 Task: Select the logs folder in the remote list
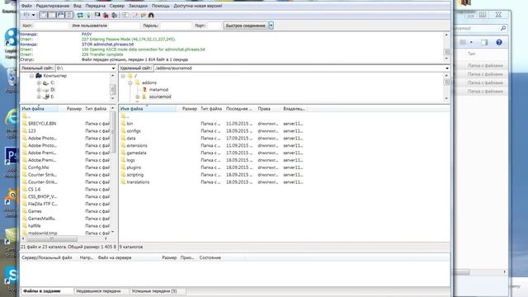pyautogui.click(x=130, y=160)
